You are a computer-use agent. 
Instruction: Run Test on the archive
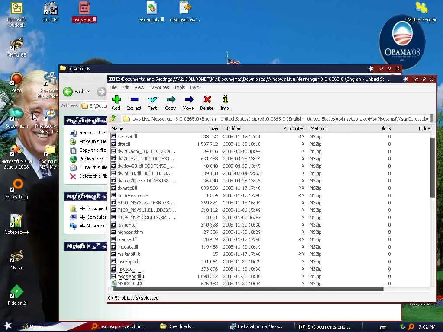pos(152,102)
